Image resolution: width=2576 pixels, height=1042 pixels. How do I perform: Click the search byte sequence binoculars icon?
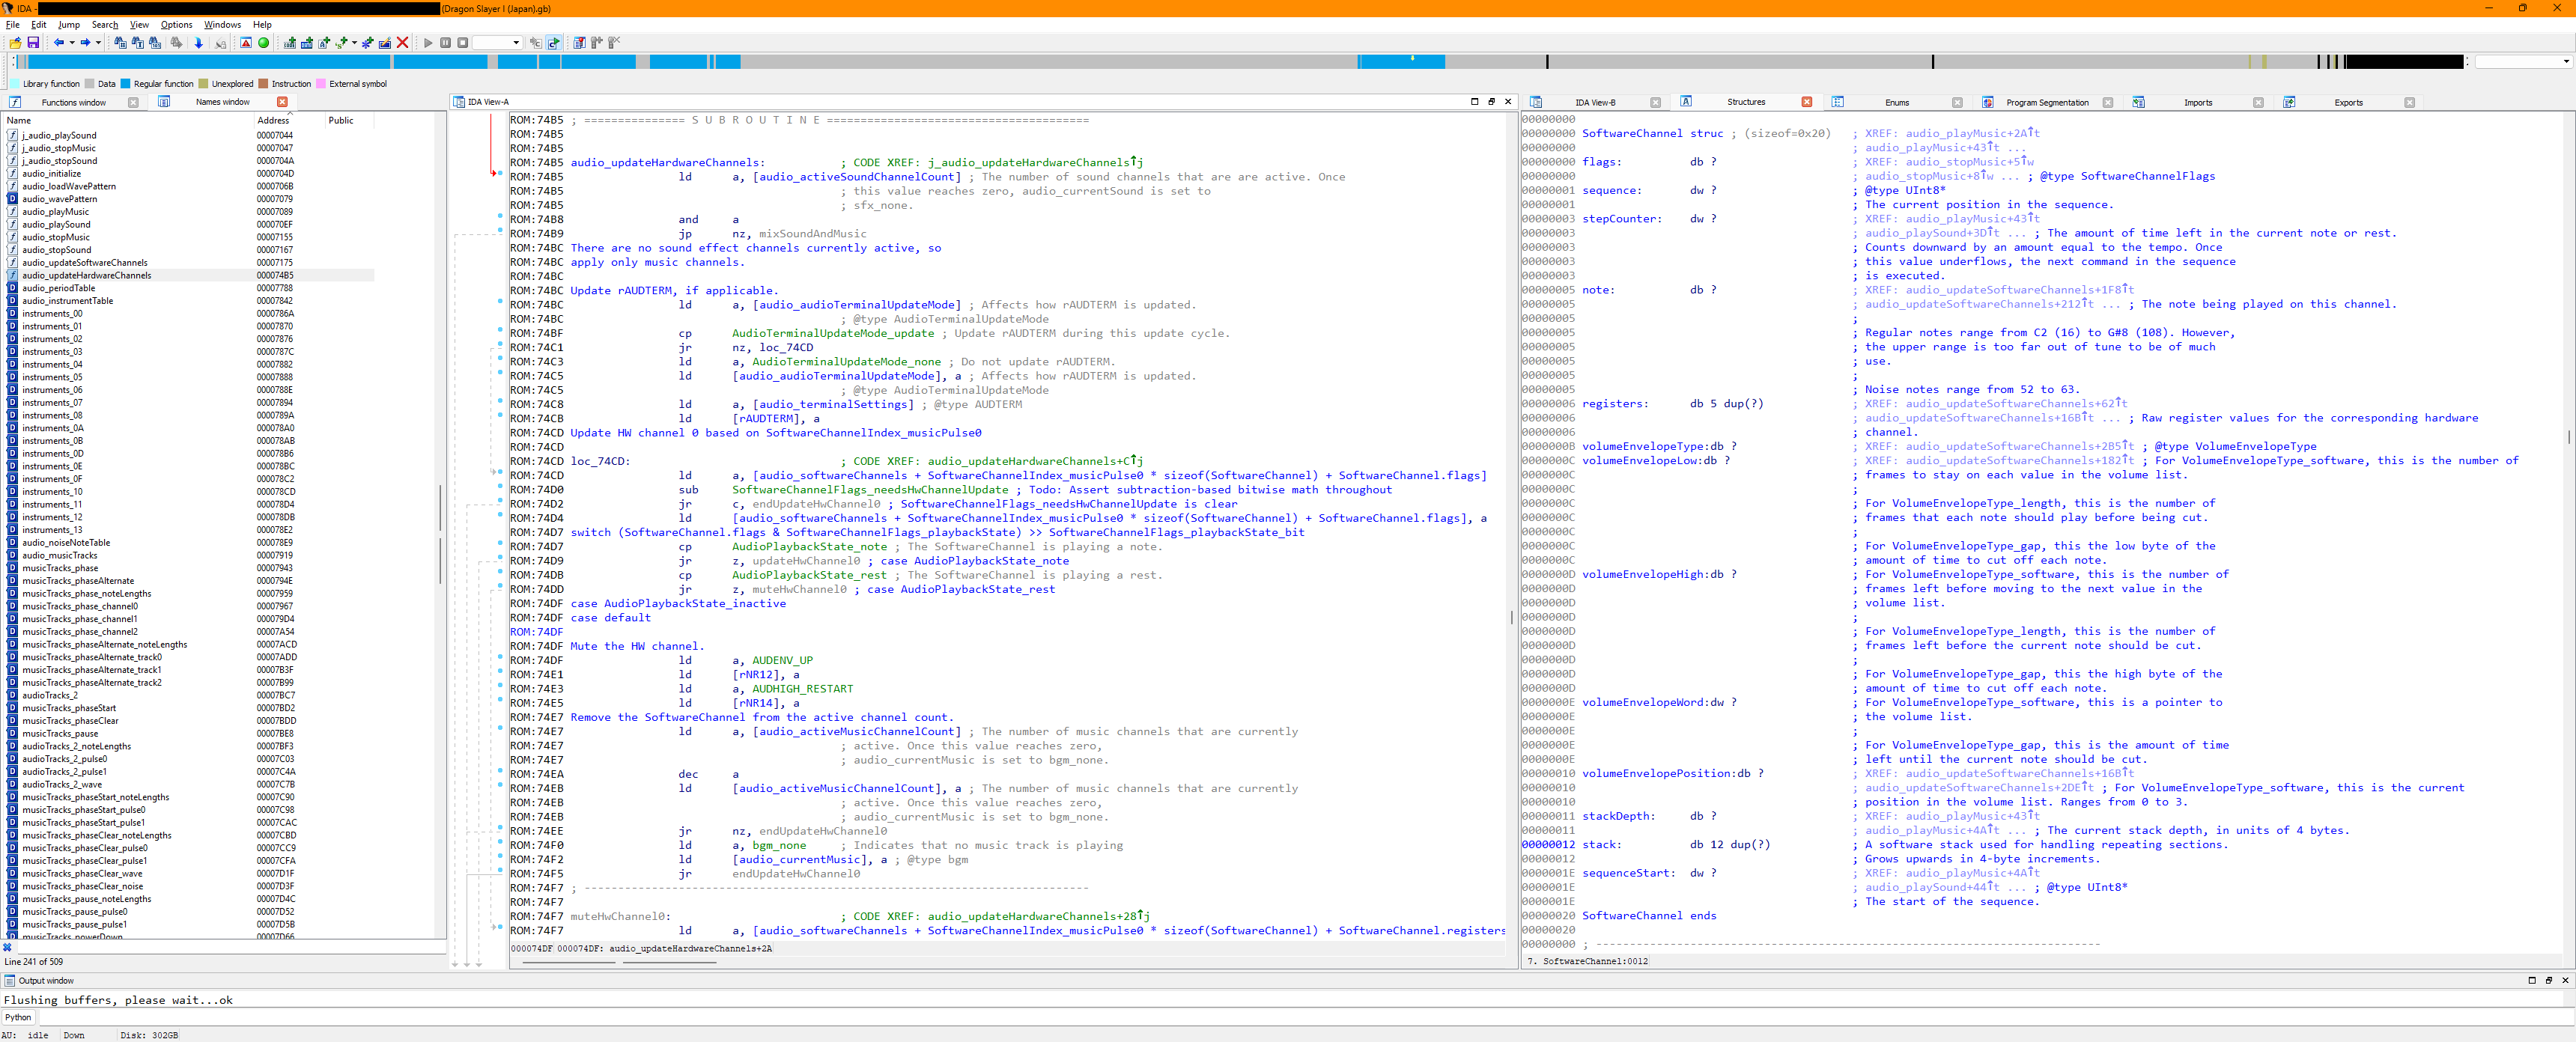(x=155, y=43)
